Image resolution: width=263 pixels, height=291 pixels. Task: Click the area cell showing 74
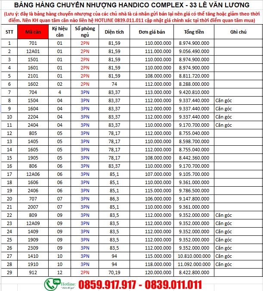[113, 84]
